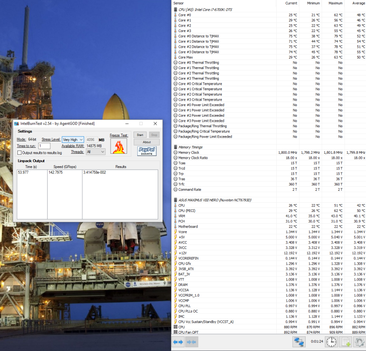Viewport: 366px width, 351px height.
Task: Select the IMC voltage row
Action: [269, 316]
